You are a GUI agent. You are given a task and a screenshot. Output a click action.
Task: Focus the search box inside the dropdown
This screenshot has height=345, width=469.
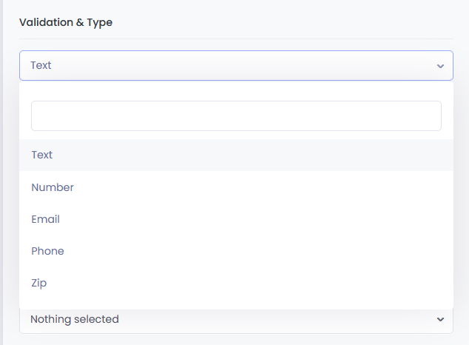[x=236, y=115]
